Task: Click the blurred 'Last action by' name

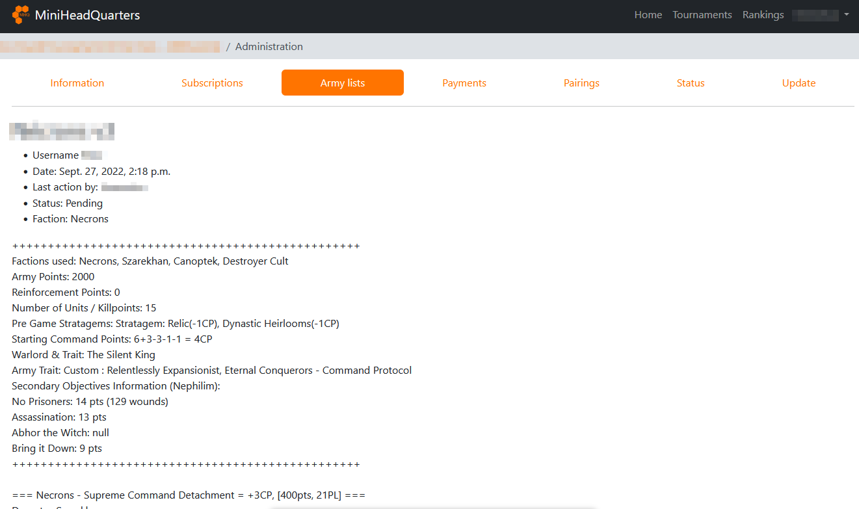Action: (125, 188)
